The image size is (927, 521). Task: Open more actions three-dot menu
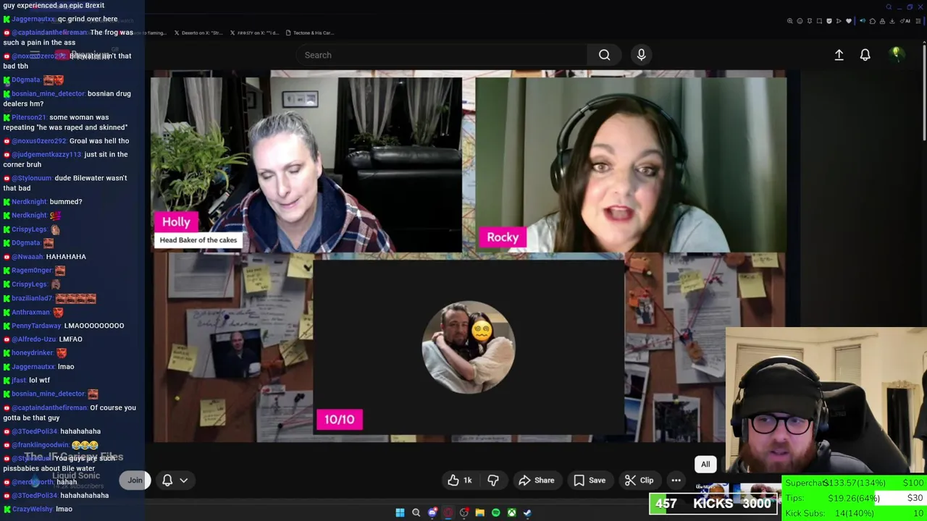point(676,480)
